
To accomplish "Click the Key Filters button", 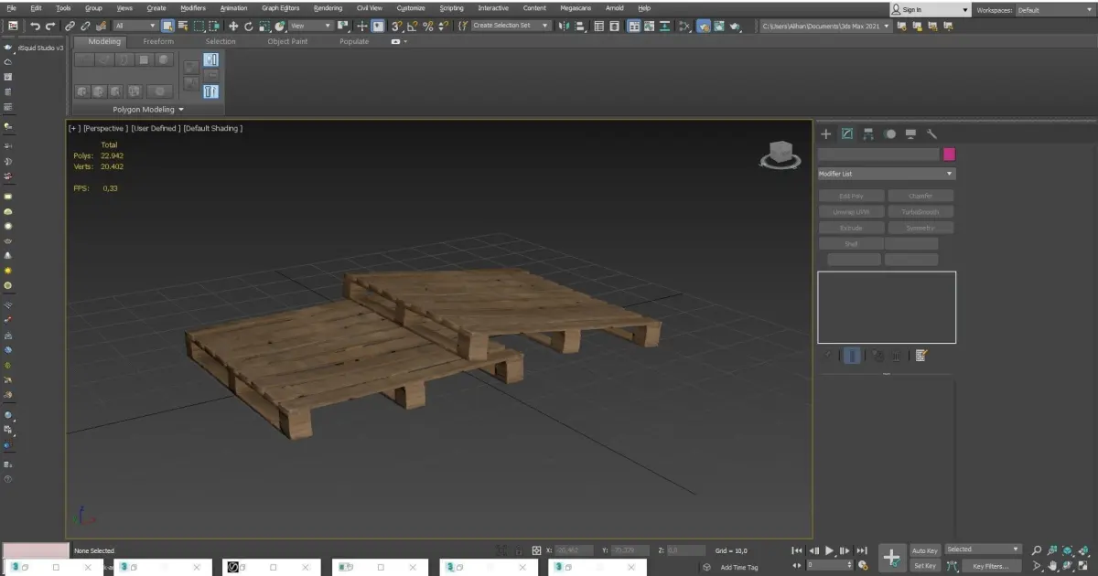I will point(990,566).
